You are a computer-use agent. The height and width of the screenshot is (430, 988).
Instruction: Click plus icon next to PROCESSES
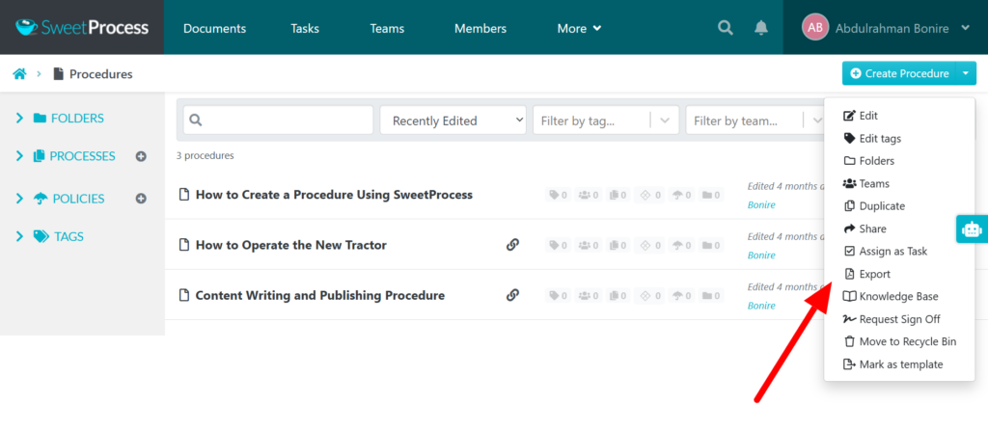141,156
